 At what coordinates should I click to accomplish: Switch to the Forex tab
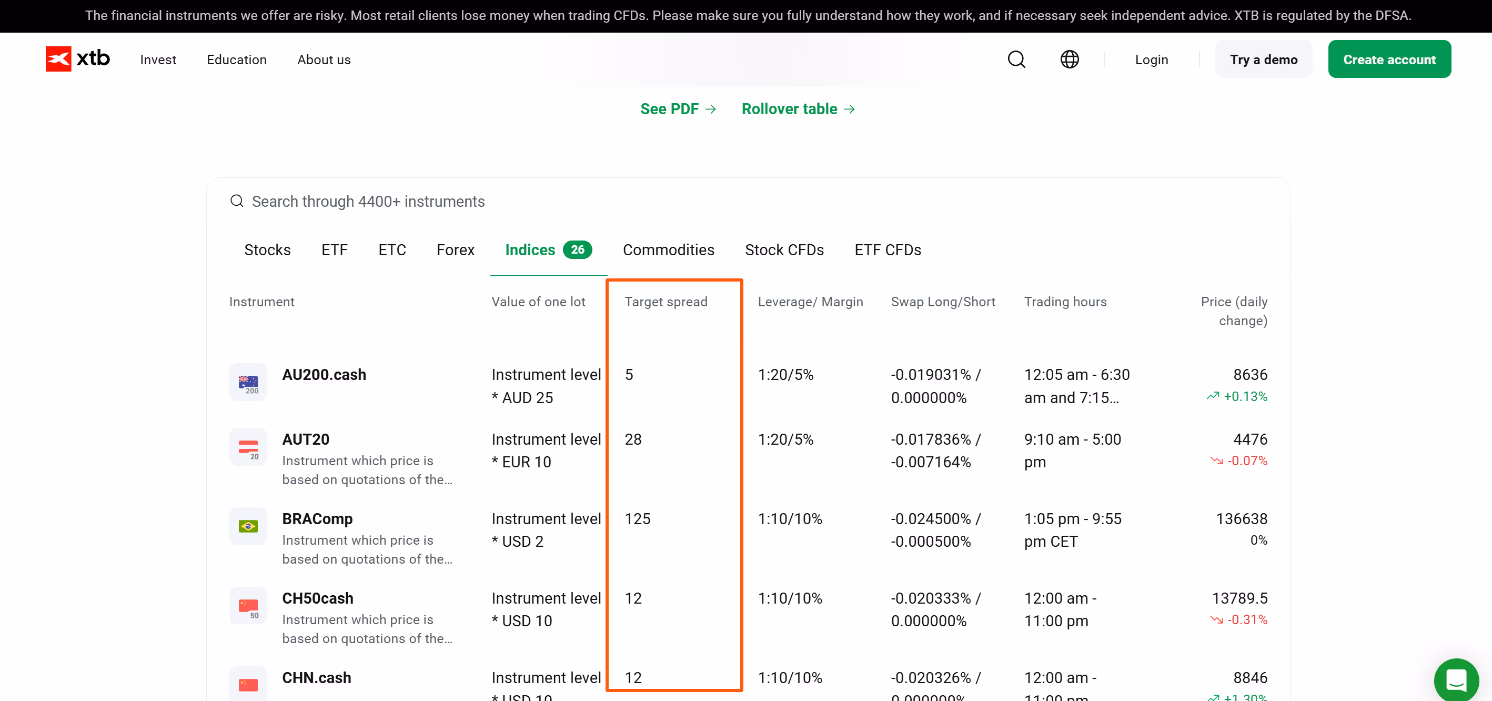click(455, 249)
